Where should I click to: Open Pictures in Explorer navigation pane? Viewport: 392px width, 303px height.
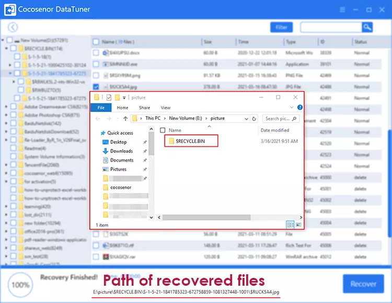click(114, 169)
